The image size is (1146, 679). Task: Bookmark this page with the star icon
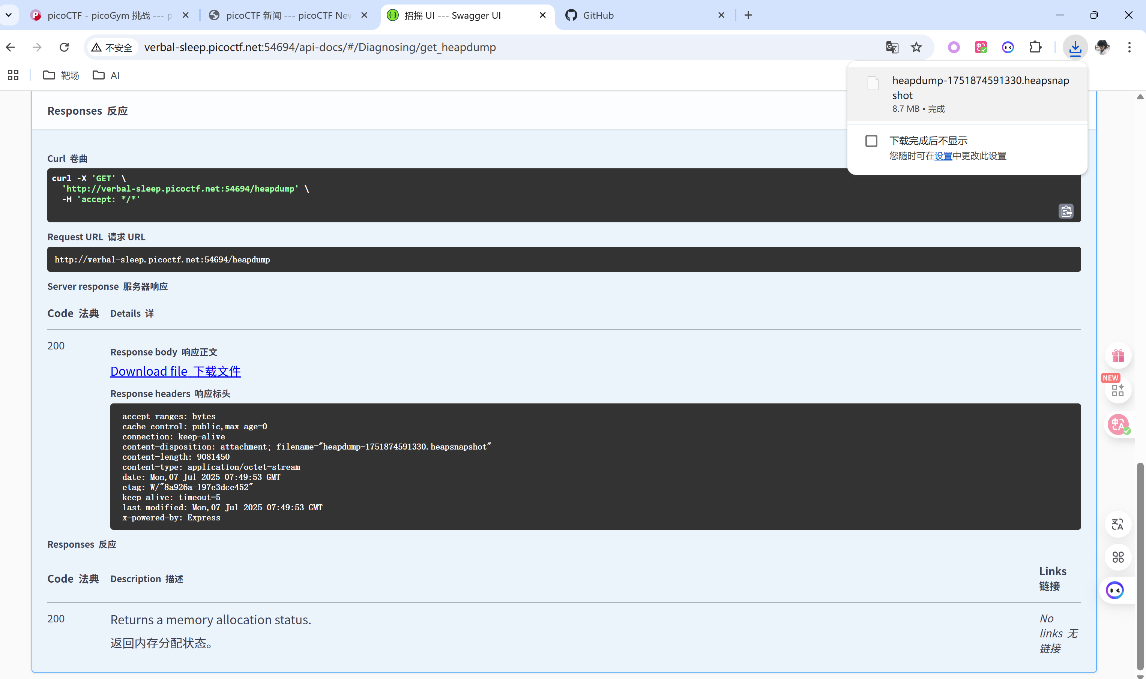(x=916, y=47)
